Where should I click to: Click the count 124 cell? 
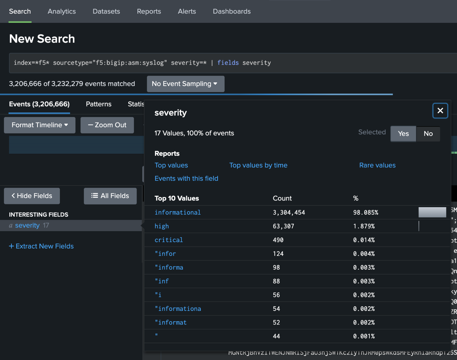tap(278, 254)
